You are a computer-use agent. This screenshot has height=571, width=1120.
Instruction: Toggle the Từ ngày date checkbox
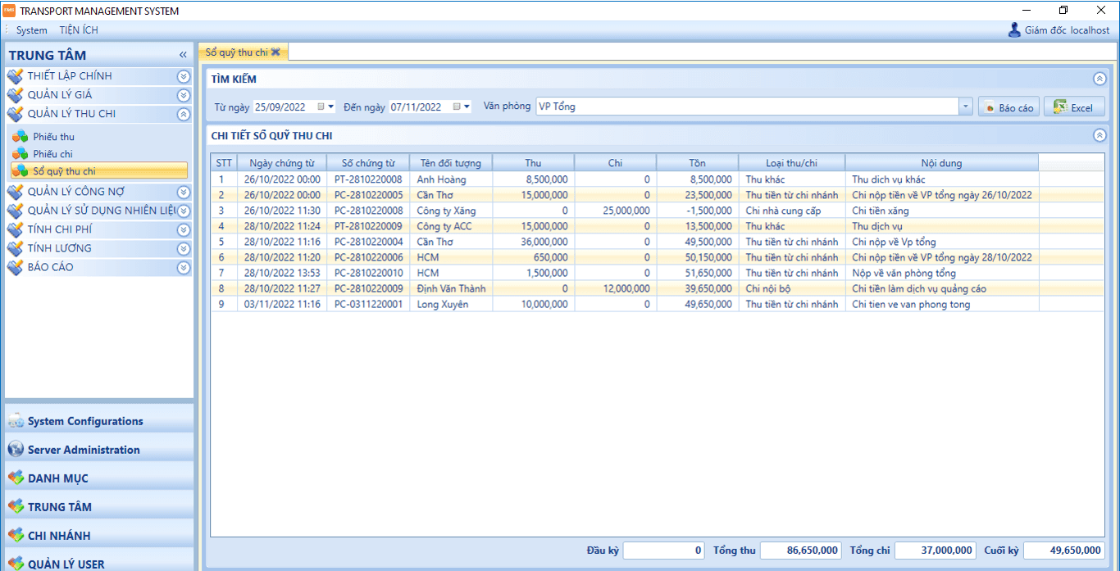321,106
